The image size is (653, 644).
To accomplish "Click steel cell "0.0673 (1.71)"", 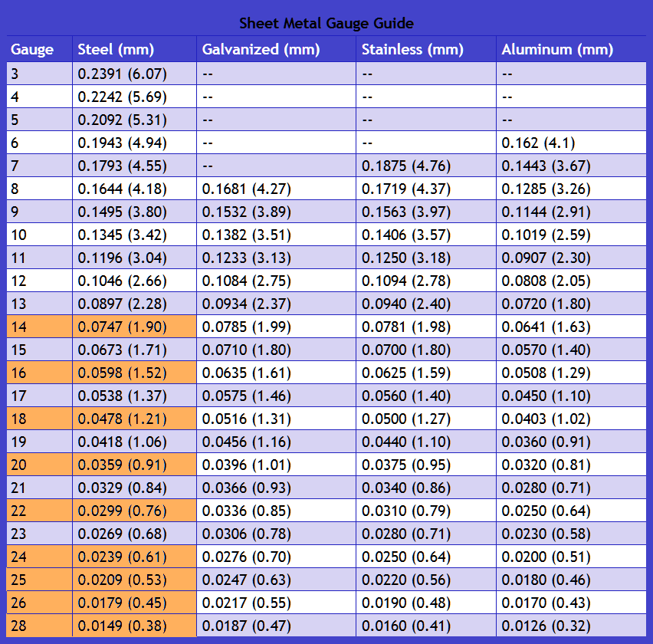I will click(135, 350).
